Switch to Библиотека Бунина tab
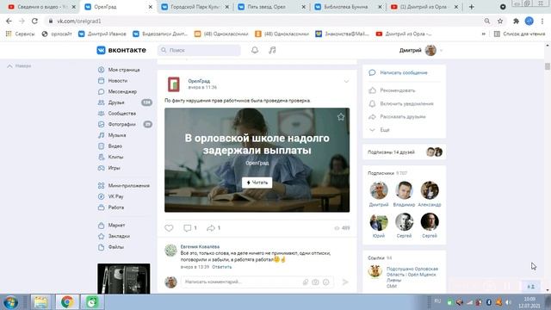 (x=347, y=7)
